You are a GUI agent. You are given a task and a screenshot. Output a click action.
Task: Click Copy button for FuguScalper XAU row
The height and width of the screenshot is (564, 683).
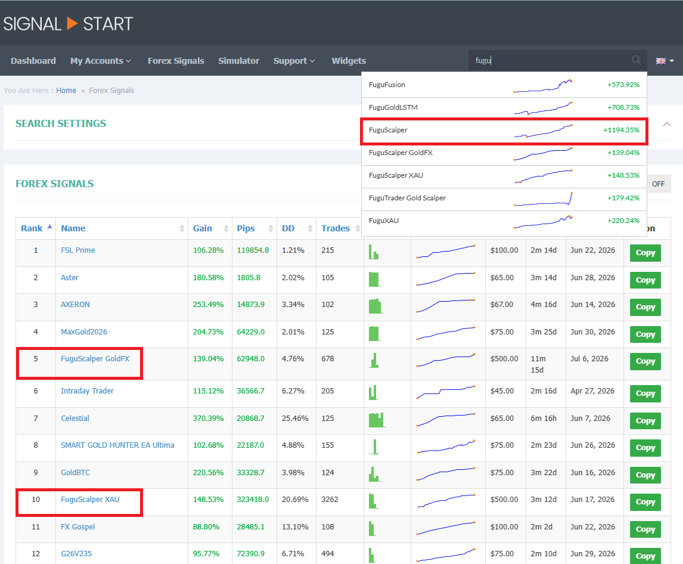coord(645,502)
